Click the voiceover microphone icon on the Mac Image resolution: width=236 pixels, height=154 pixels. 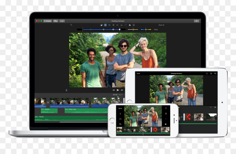[x=66, y=90]
